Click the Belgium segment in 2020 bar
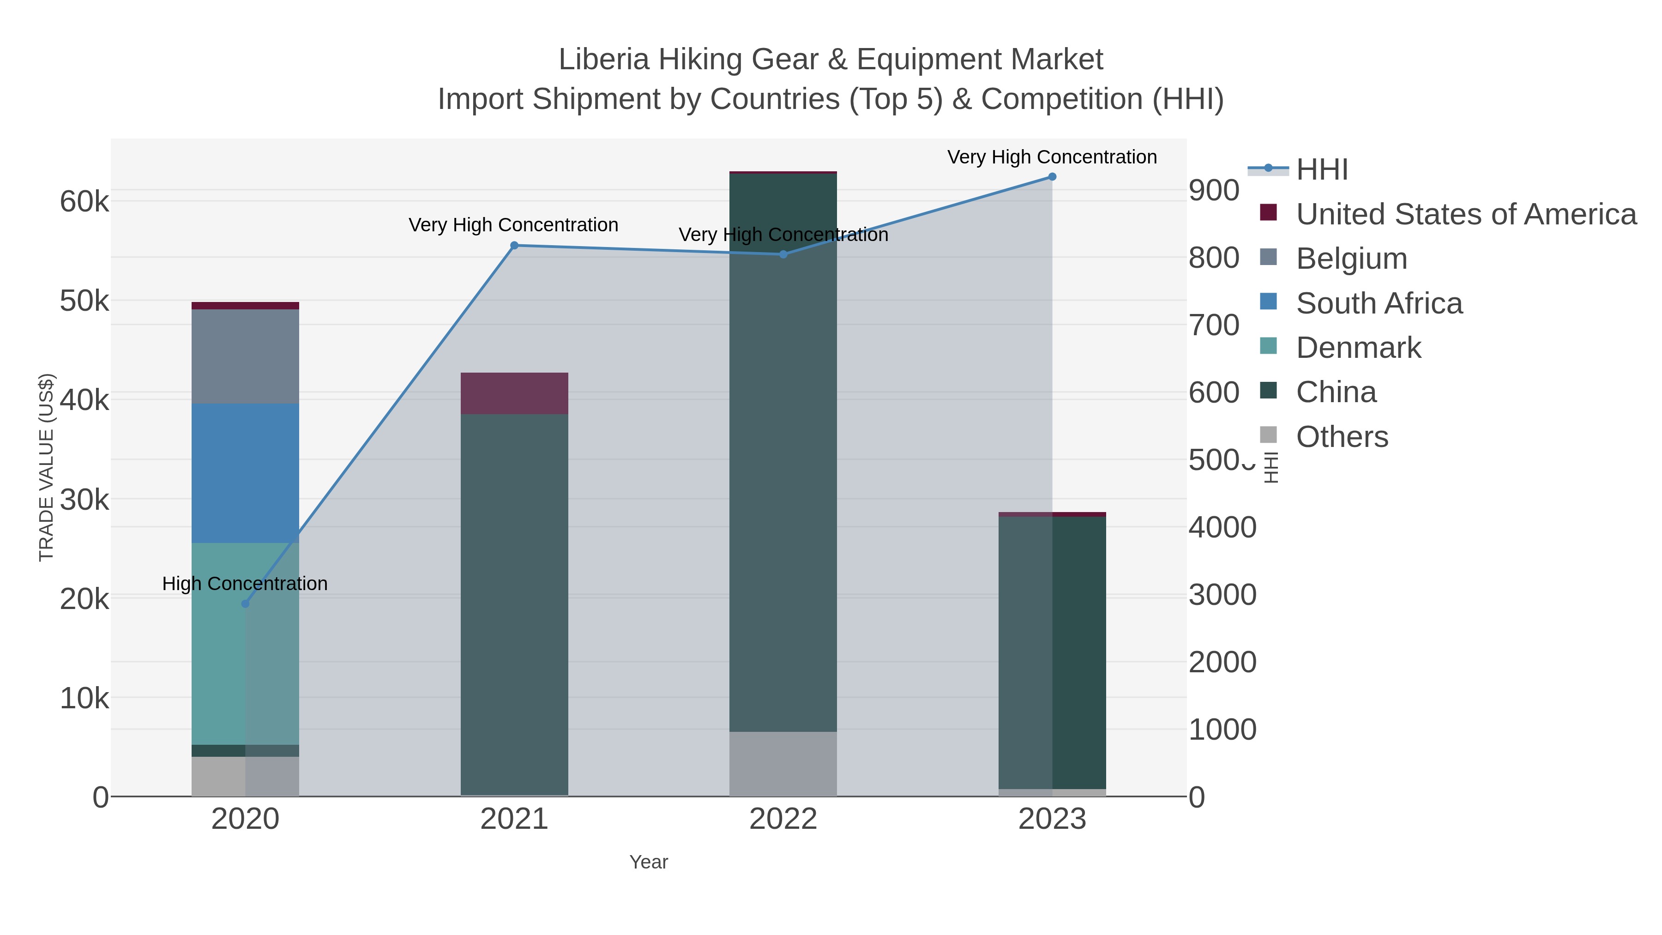 coord(245,357)
